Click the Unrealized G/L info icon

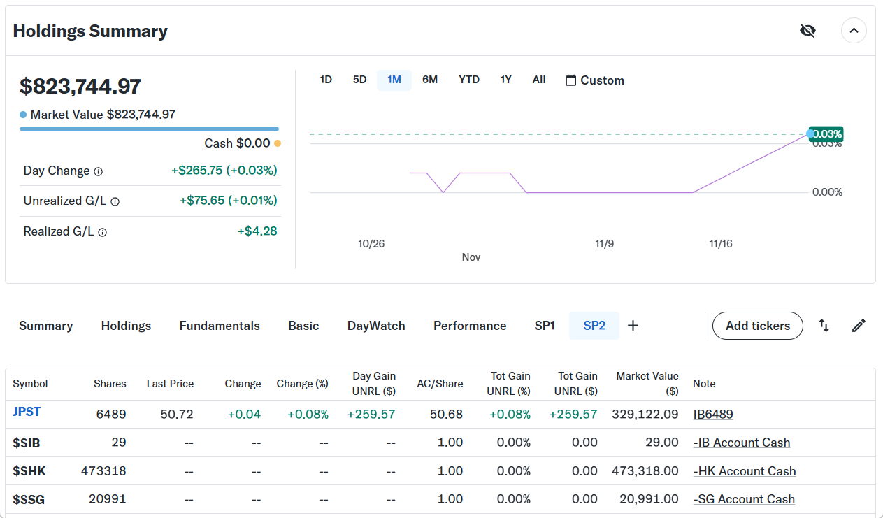click(115, 201)
